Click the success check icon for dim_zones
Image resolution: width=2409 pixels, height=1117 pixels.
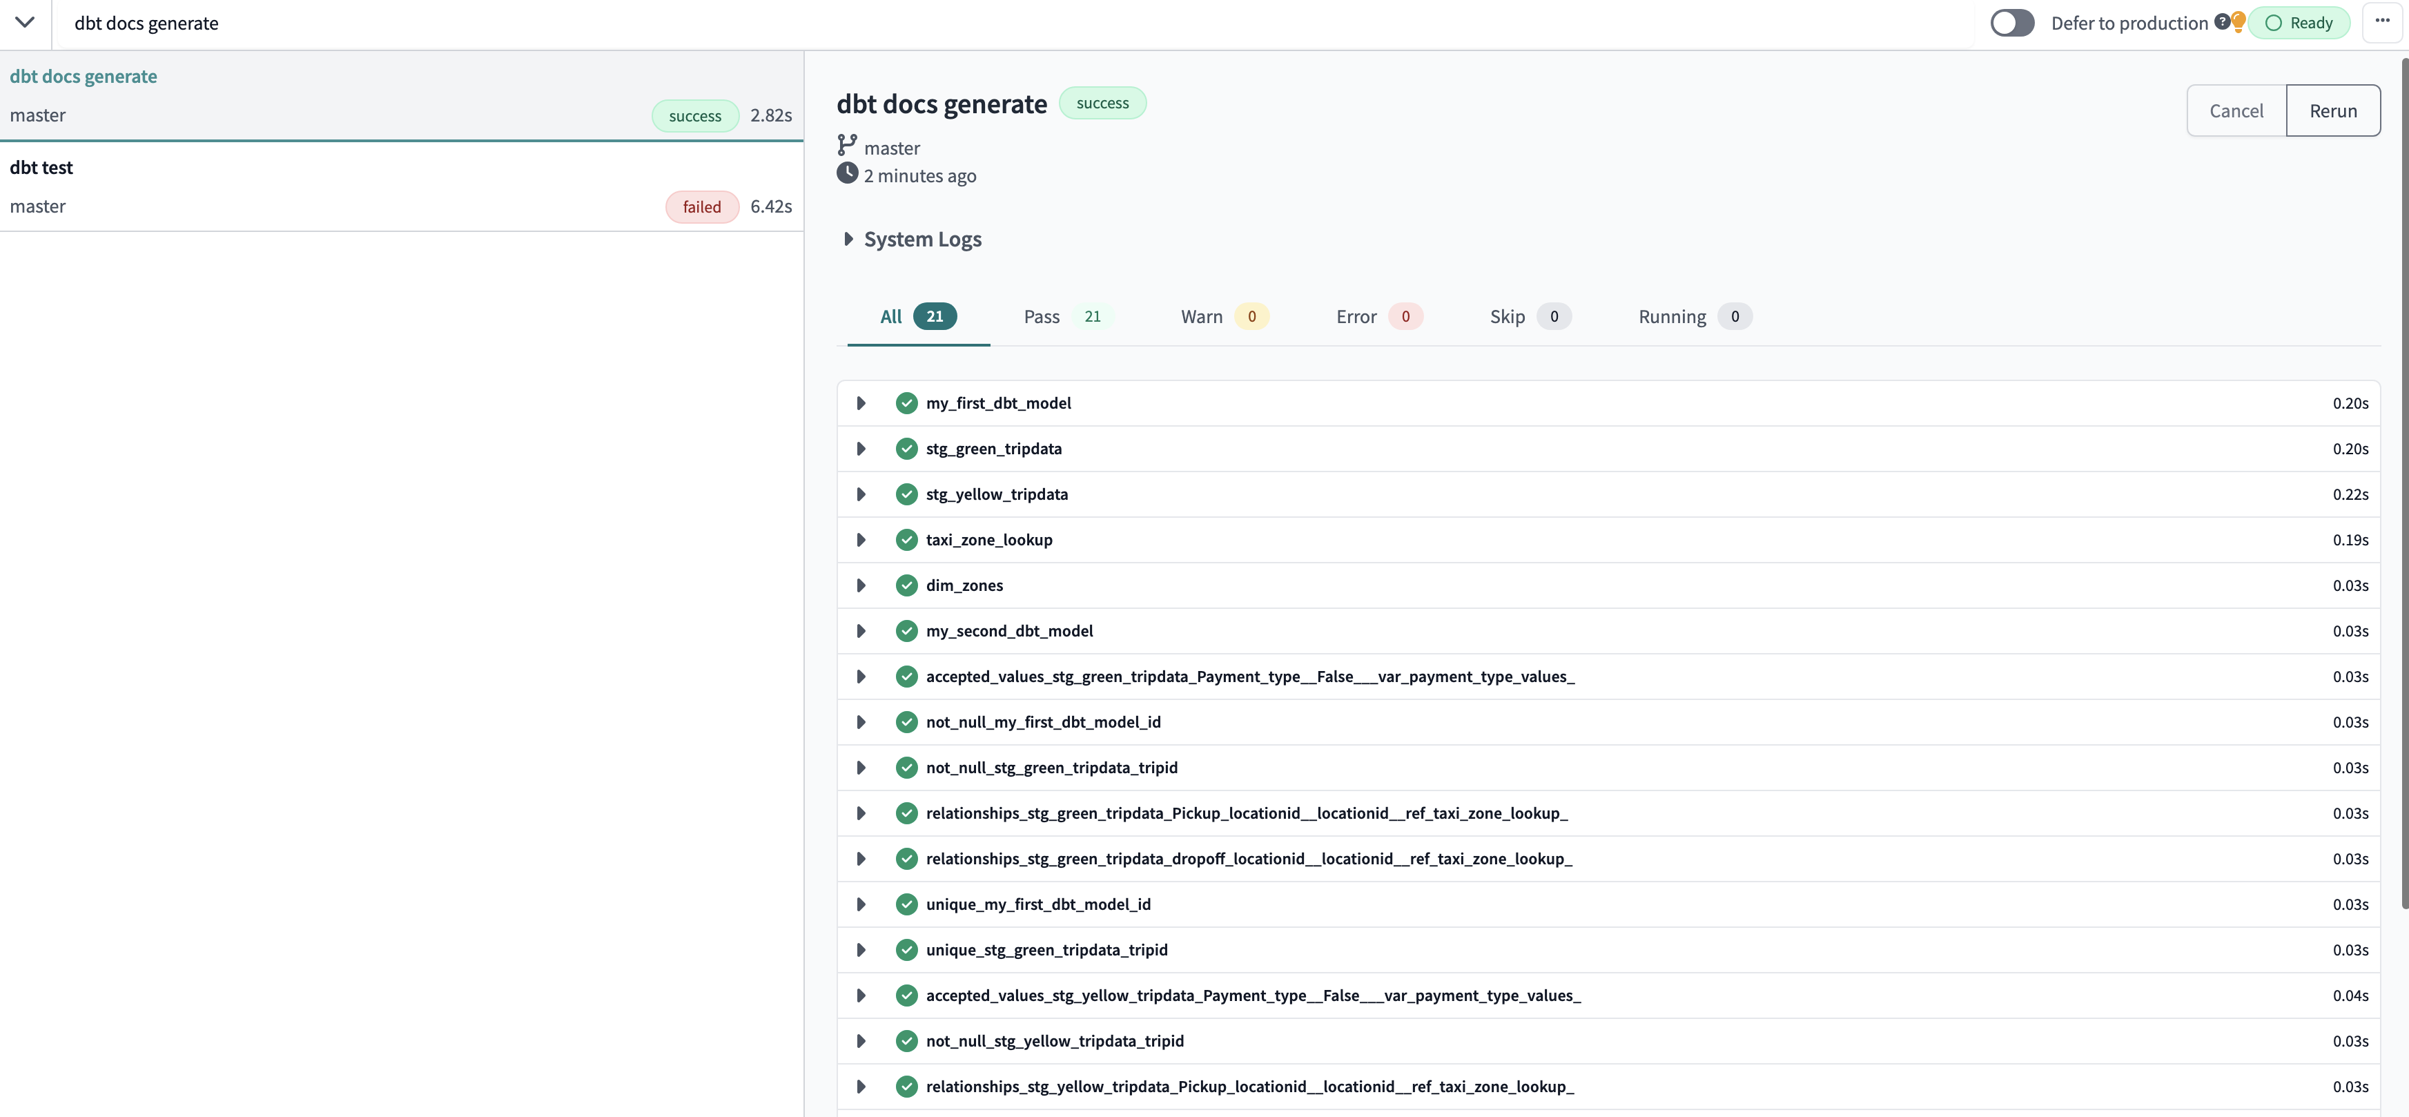tap(906, 585)
